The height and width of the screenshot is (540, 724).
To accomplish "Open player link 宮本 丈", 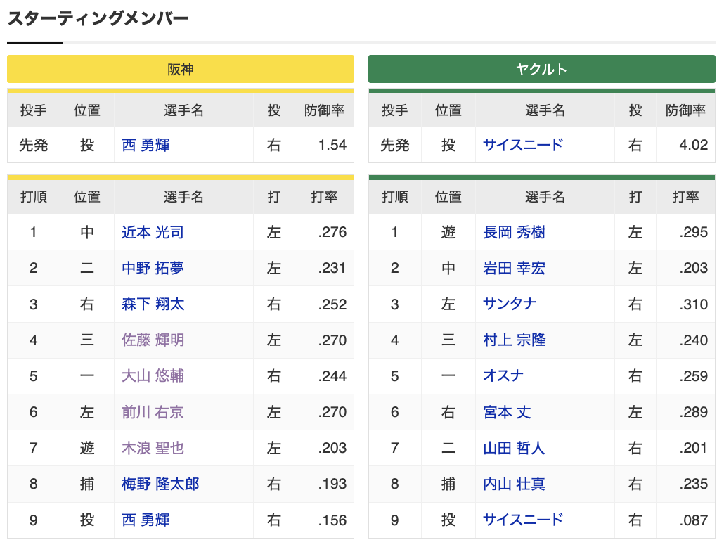I will point(507,411).
